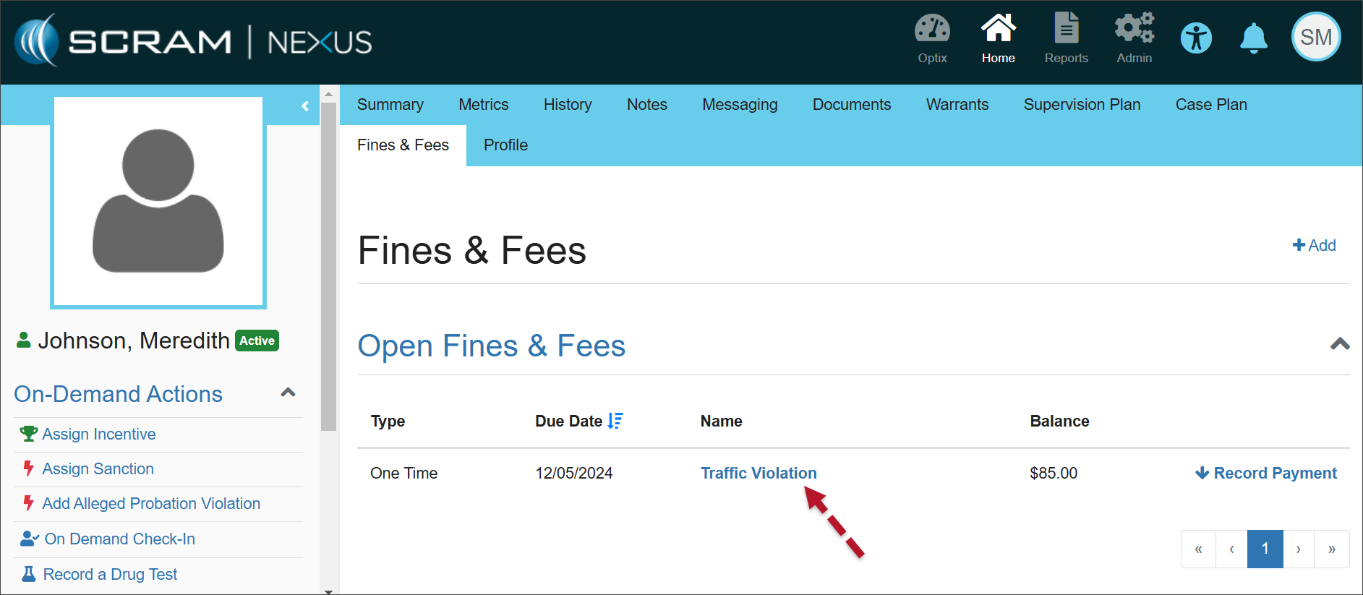Open the Reports document icon
This screenshot has width=1363, height=595.
pos(1066,30)
